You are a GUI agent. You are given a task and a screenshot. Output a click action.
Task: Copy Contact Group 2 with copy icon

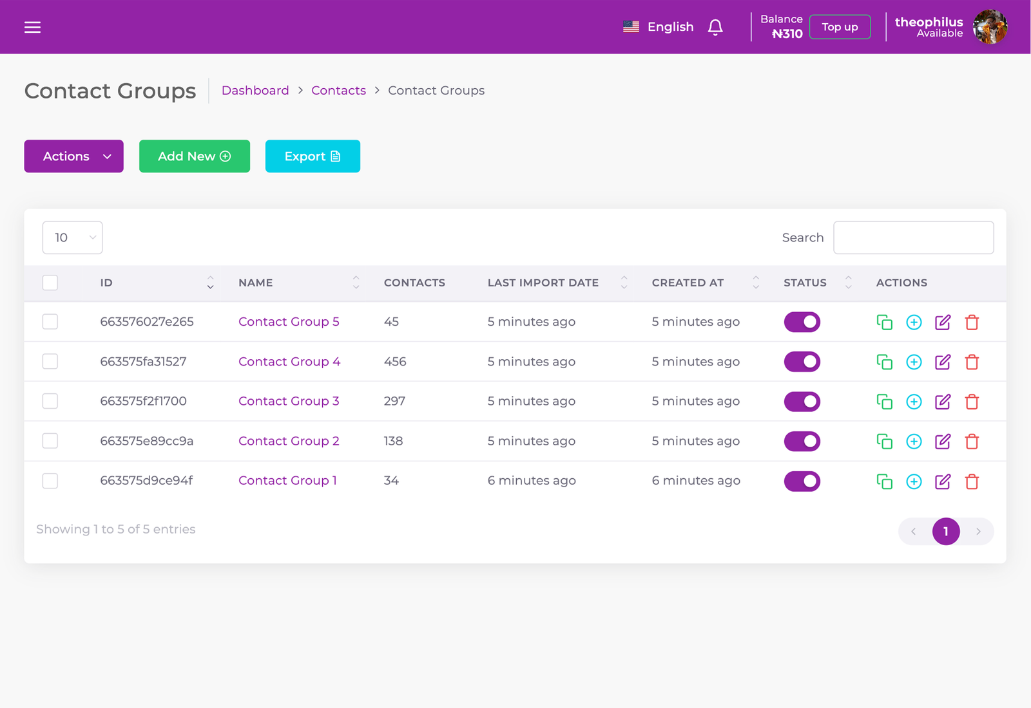coord(885,441)
